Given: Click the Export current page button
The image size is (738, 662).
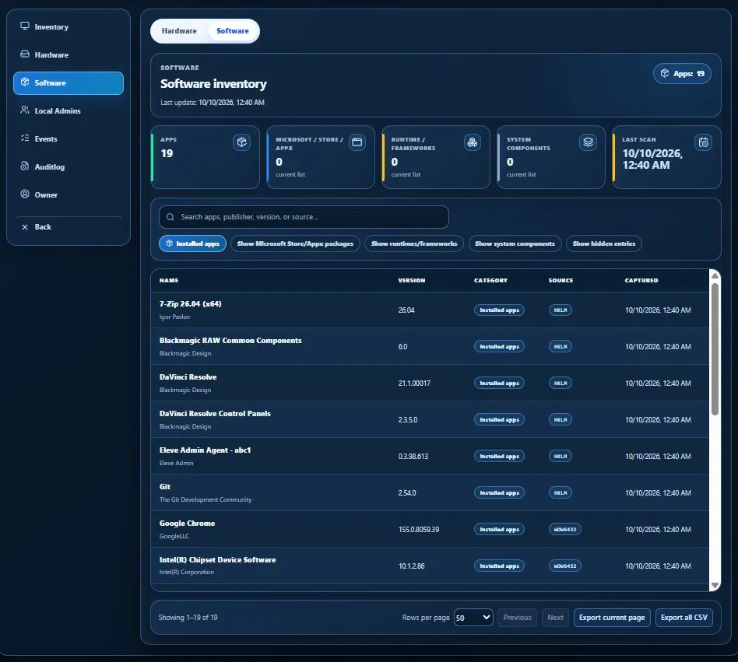Looking at the screenshot, I should [x=612, y=618].
